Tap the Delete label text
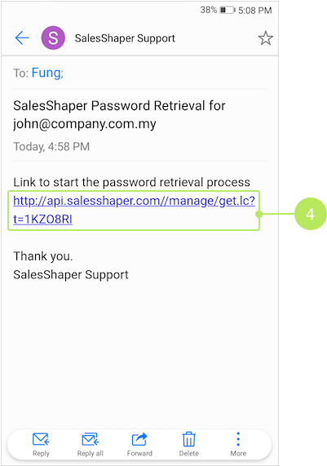 tap(189, 454)
